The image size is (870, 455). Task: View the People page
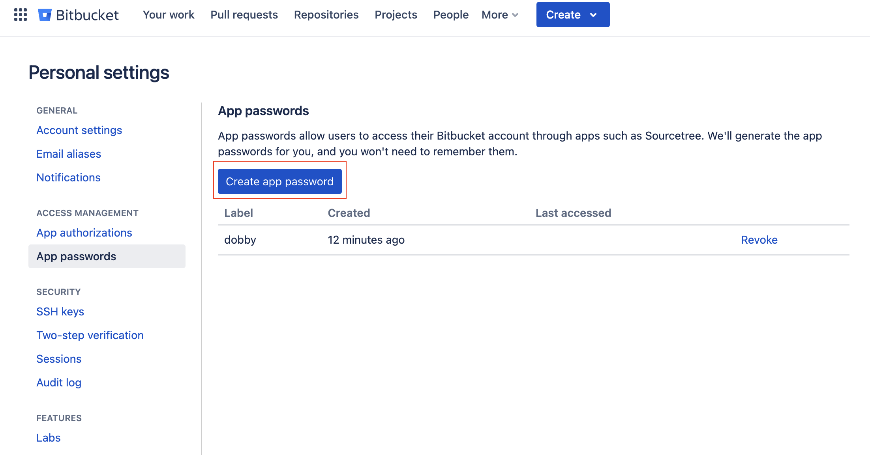451,15
